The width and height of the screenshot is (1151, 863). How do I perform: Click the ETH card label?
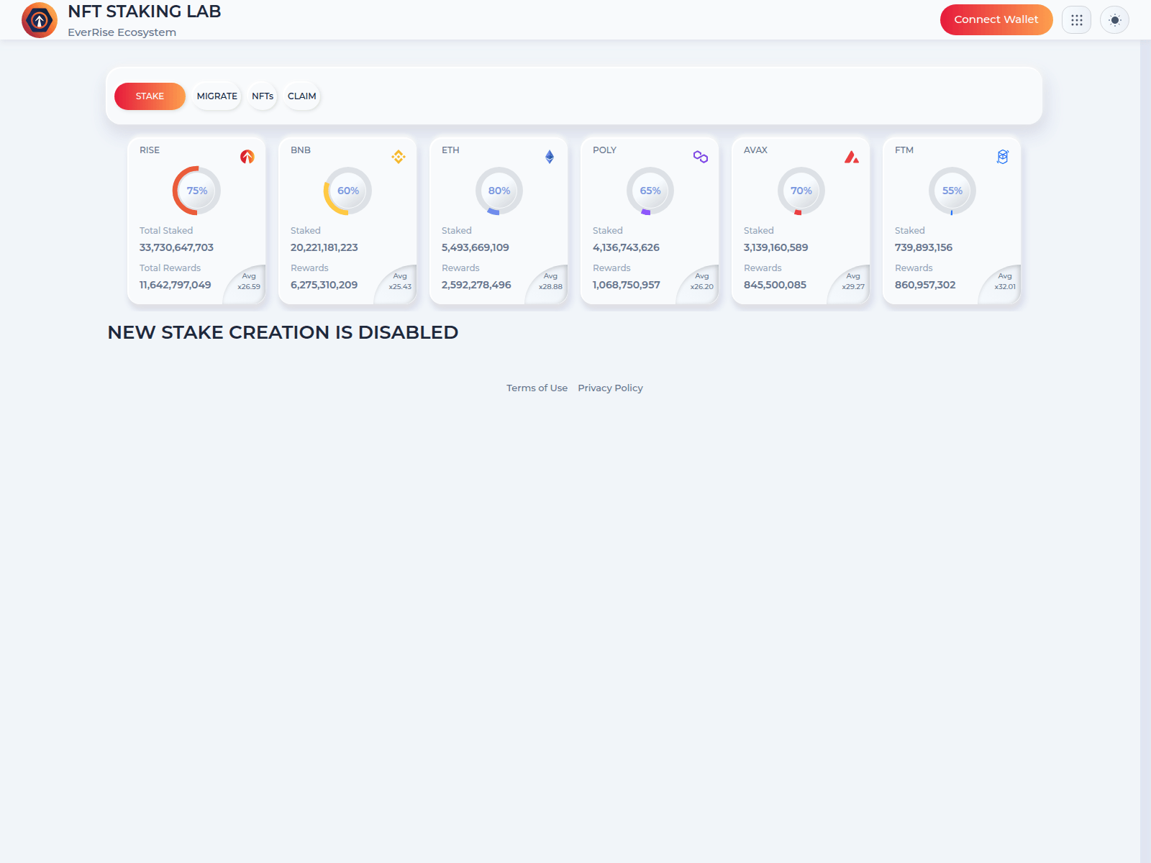[450, 150]
